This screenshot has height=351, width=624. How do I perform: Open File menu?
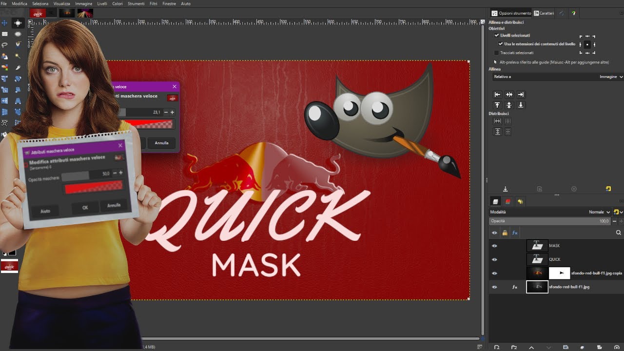tap(4, 3)
